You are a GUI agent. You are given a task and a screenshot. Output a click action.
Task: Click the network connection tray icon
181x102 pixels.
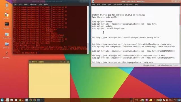pyautogui.click(x=164, y=100)
